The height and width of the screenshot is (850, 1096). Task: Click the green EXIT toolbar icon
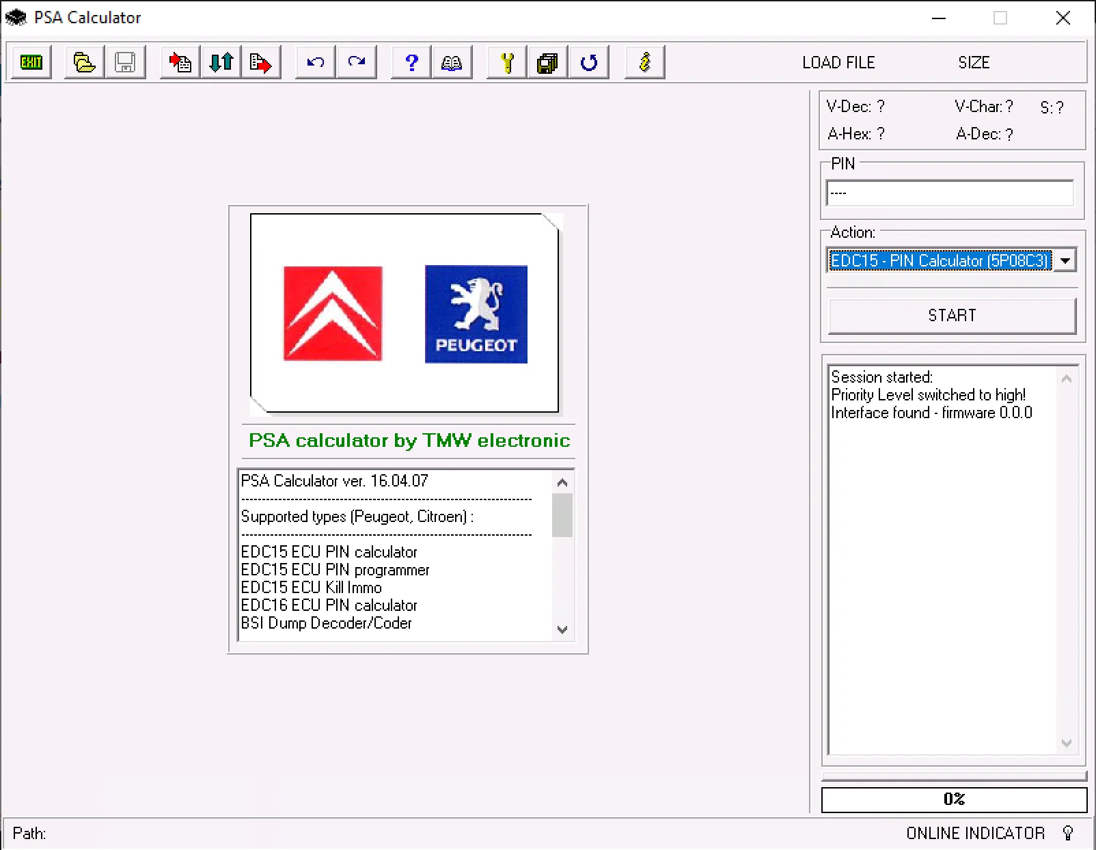(x=31, y=62)
